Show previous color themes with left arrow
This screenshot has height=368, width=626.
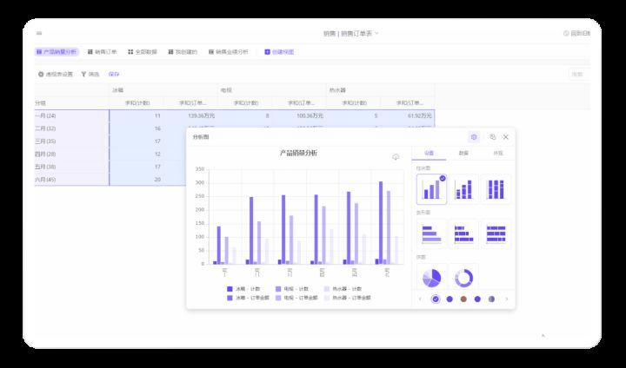[420, 299]
